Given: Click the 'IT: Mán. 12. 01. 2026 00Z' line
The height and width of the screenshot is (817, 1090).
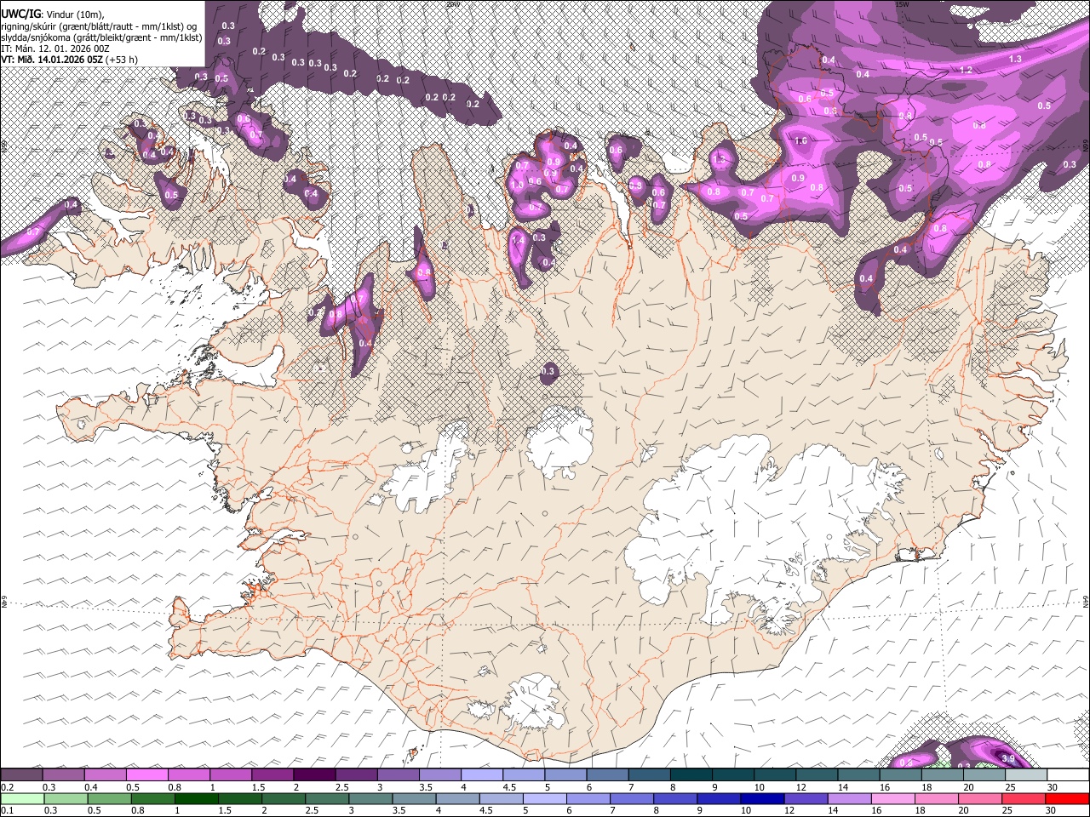Looking at the screenshot, I should click(54, 49).
